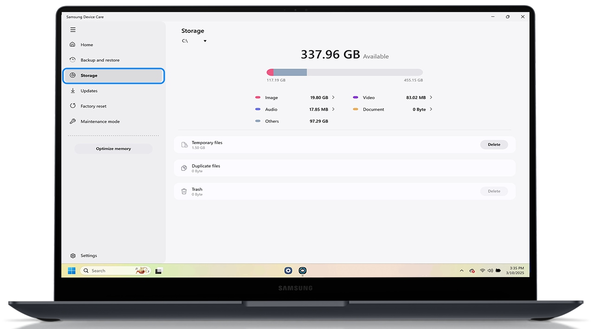Click the Others 97.29 GB value
The image size is (594, 329).
(x=319, y=121)
